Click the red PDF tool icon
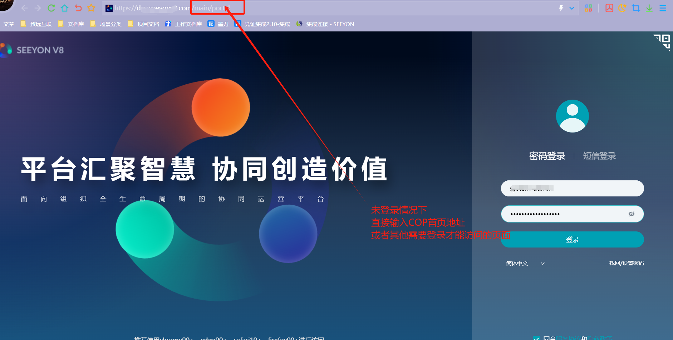 click(609, 8)
